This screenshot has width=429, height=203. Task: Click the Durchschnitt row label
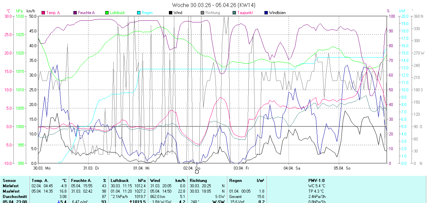[13, 196]
